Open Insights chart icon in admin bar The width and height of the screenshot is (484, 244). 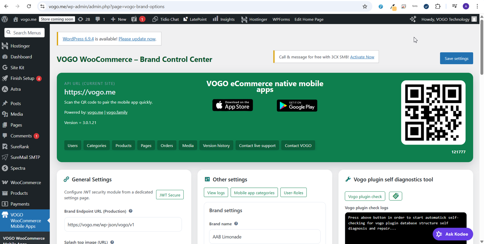pos(215,19)
